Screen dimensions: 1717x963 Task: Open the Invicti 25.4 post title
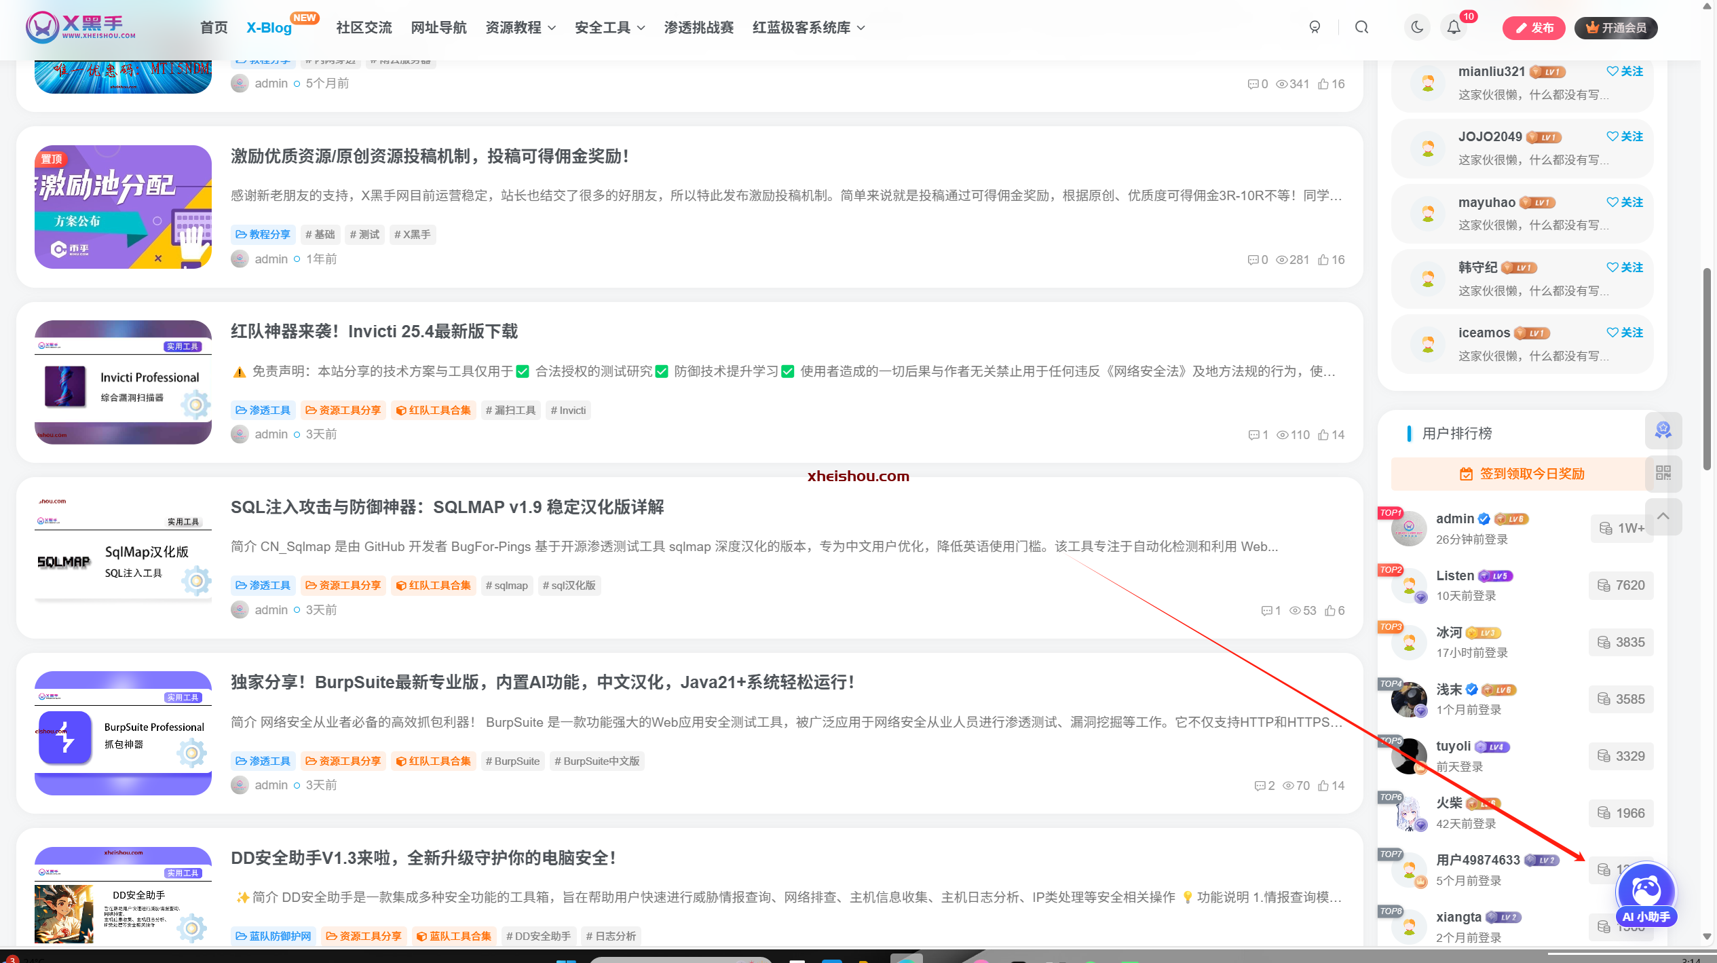374,331
